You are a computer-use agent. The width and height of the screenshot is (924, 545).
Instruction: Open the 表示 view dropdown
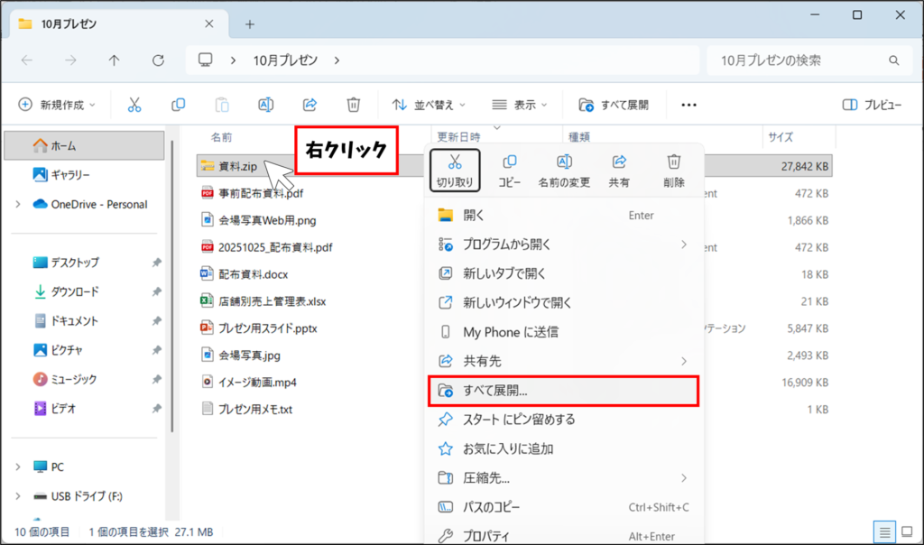(519, 105)
